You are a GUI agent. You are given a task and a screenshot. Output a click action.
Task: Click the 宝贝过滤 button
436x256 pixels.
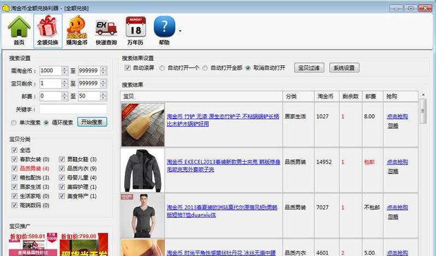pos(309,68)
